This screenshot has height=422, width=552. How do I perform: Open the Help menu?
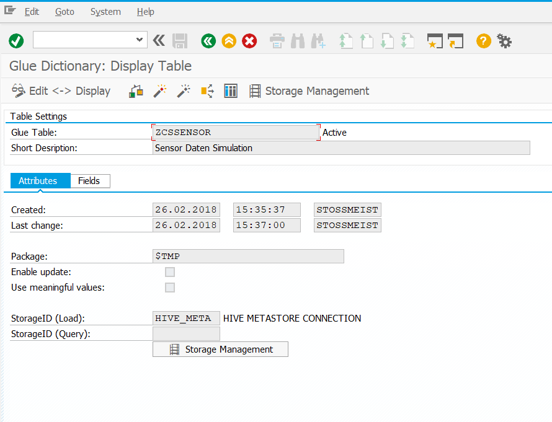coord(145,12)
